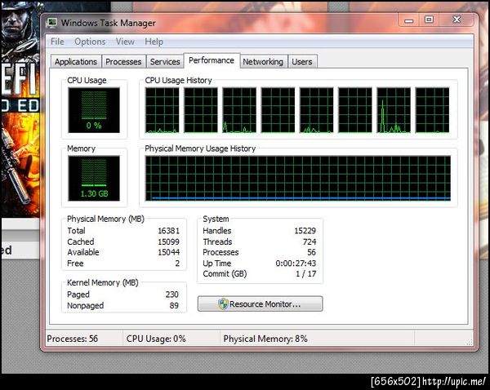
Task: Click the Handles value 15229
Action: (x=305, y=231)
